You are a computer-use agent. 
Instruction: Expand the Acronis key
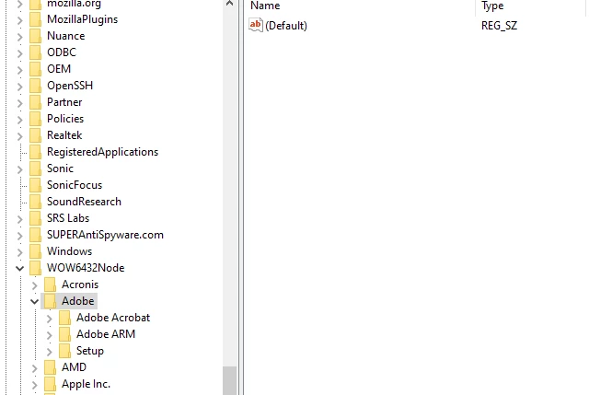click(35, 285)
